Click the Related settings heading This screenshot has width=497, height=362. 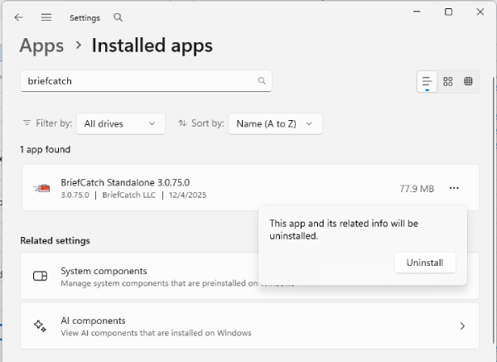(x=55, y=240)
